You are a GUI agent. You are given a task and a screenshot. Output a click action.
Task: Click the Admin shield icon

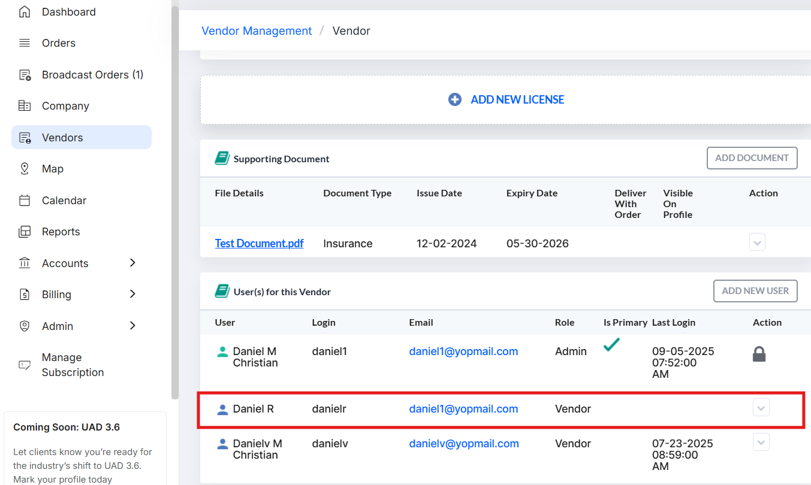[25, 326]
